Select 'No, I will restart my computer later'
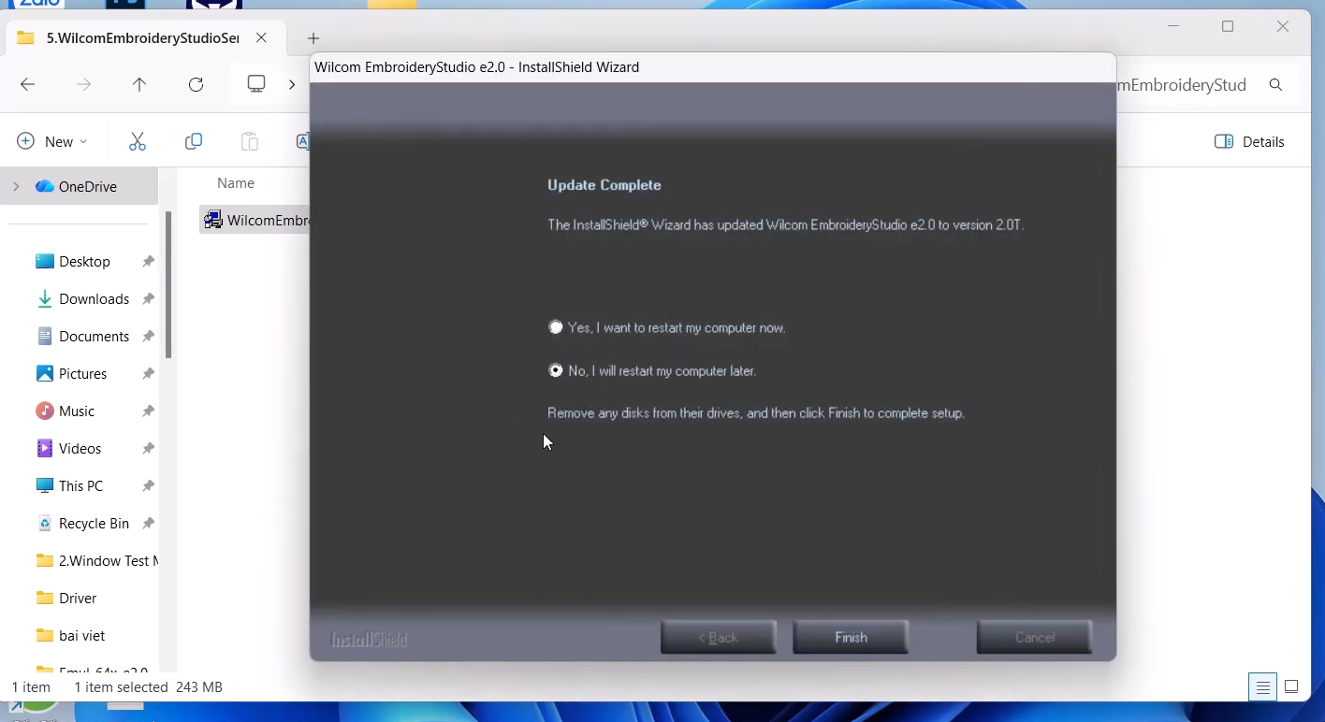 [x=556, y=371]
